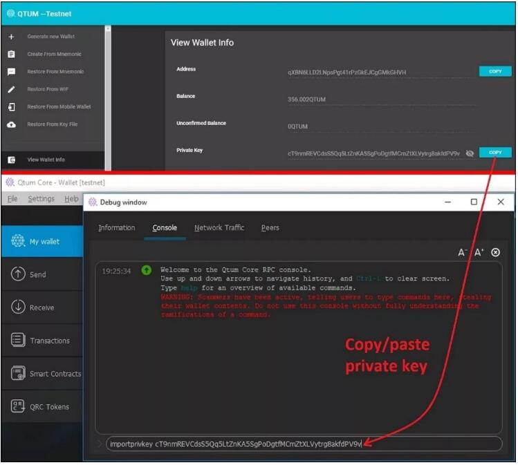
Task: Open the Settings menu
Action: 41,199
